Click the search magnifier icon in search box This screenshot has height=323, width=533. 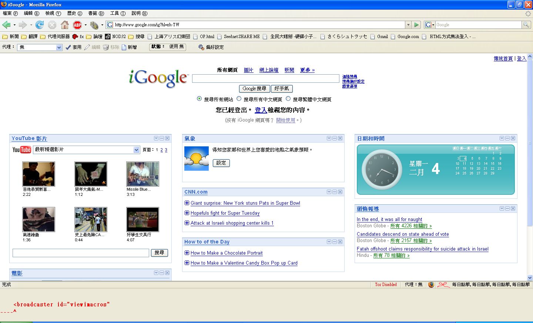click(x=526, y=25)
